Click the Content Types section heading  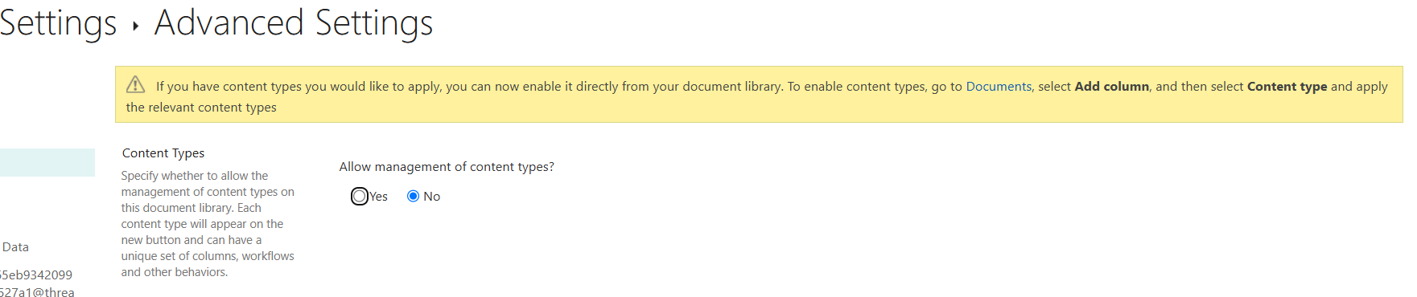[x=163, y=153]
